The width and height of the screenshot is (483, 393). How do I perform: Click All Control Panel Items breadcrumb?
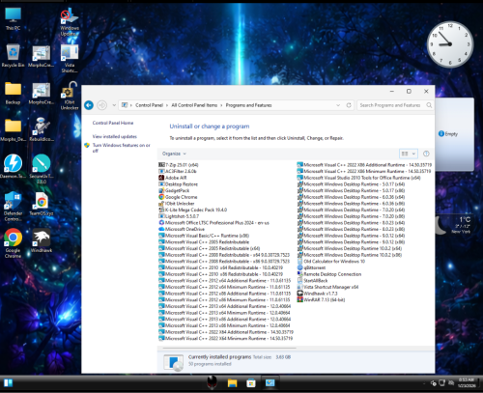(194, 105)
